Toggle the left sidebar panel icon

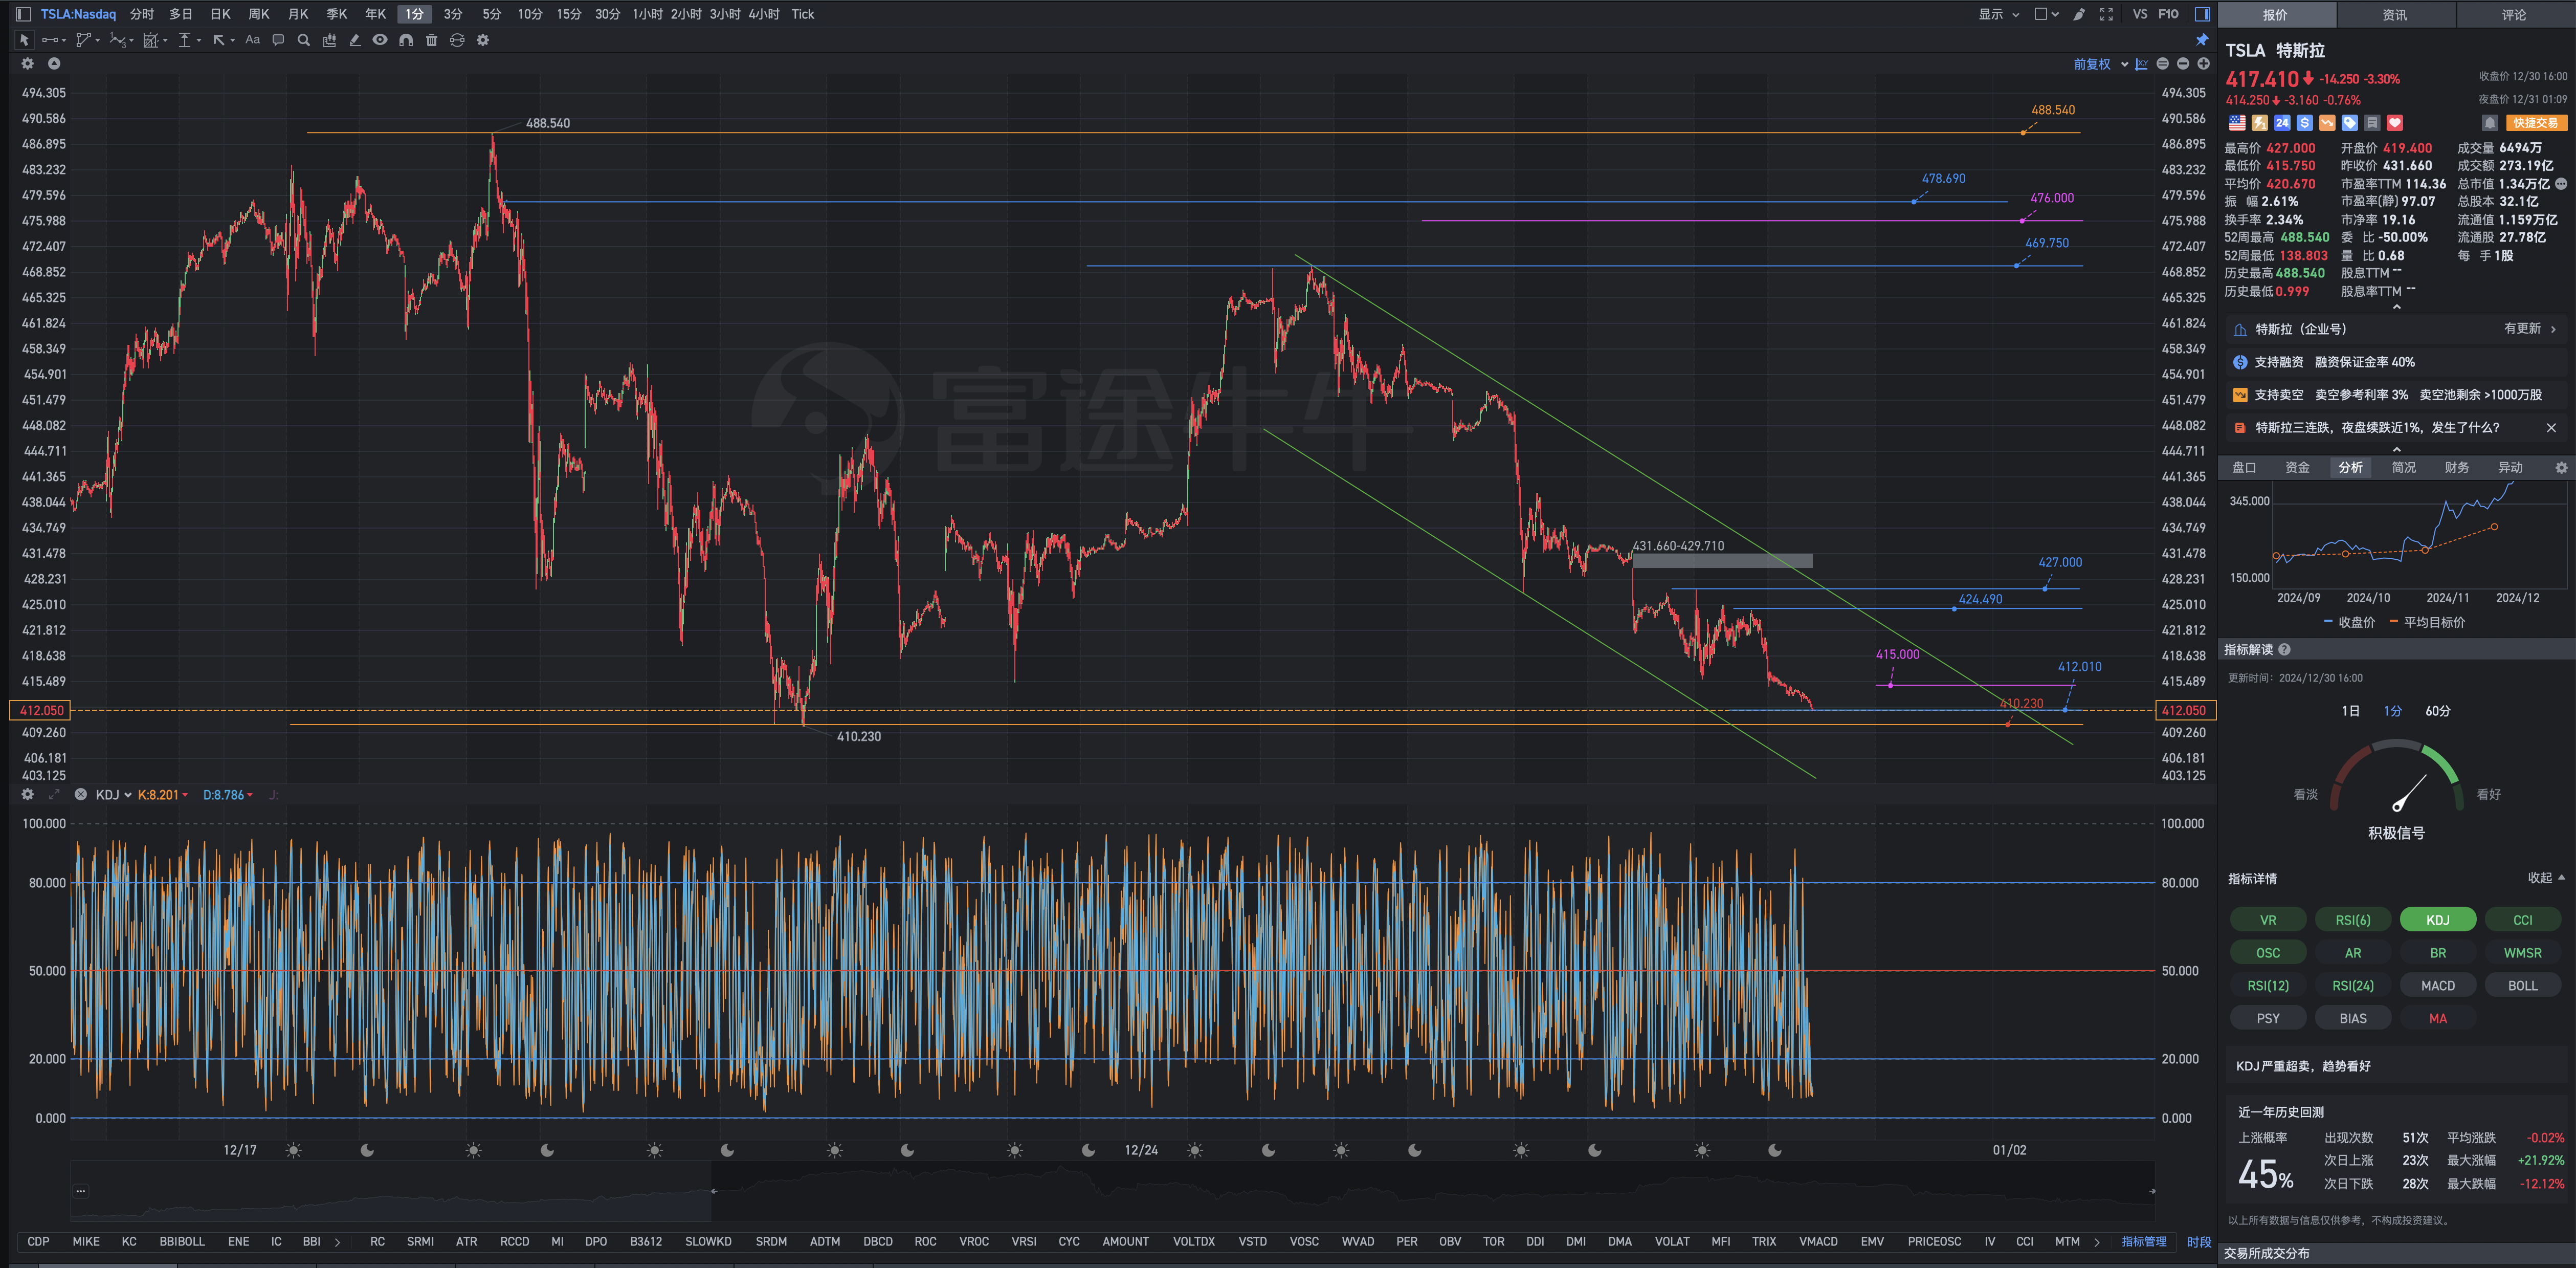[x=23, y=14]
